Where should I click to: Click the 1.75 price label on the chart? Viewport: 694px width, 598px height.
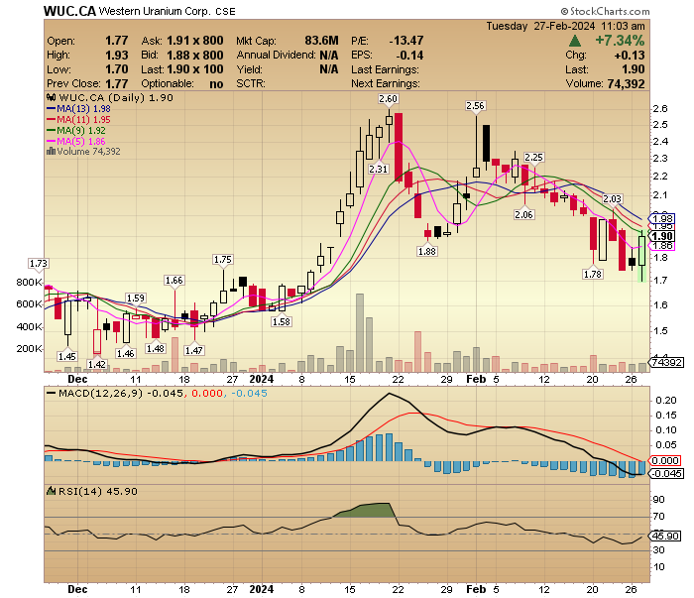(x=223, y=260)
